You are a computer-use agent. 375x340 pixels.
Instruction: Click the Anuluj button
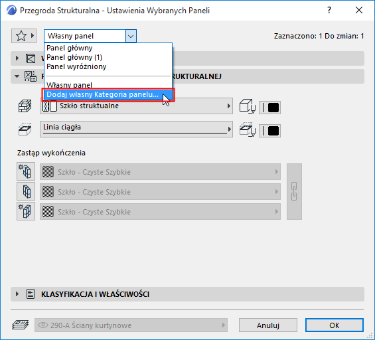pyautogui.click(x=268, y=325)
